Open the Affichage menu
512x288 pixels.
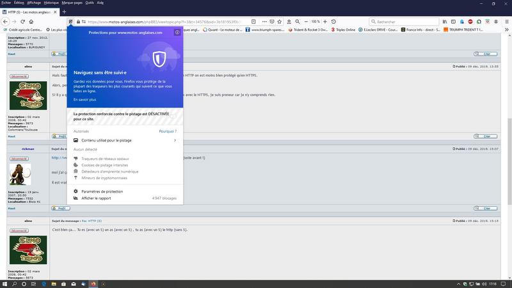(x=34, y=3)
